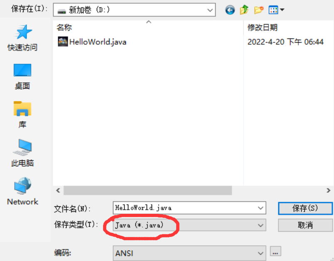This screenshot has height=261, width=334.
Task: Sort by the Name (名称) column header
Action: pyautogui.click(x=148, y=28)
